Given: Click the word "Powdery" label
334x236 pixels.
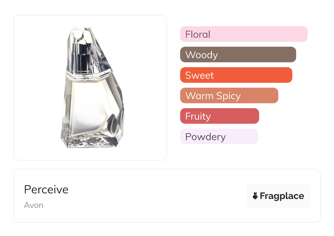Looking at the screenshot, I should [205, 137].
